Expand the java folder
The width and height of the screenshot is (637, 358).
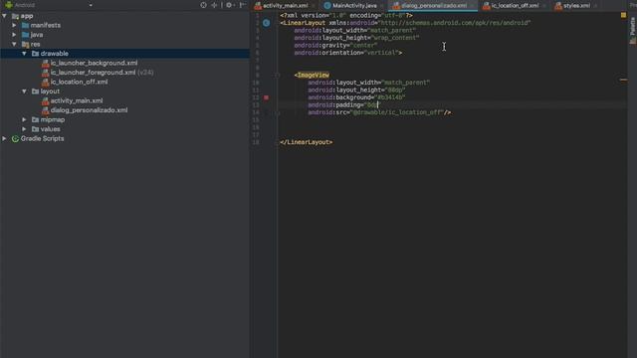(14, 35)
